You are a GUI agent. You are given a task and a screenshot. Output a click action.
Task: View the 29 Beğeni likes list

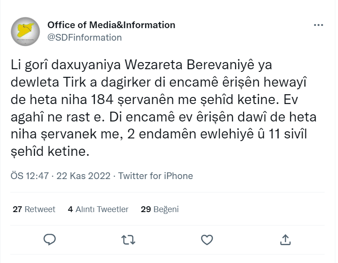pyautogui.click(x=160, y=209)
